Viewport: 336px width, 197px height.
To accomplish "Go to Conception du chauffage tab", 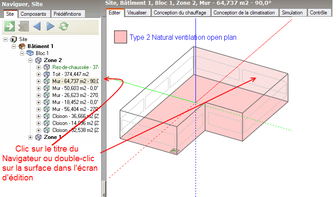I will [x=180, y=13].
